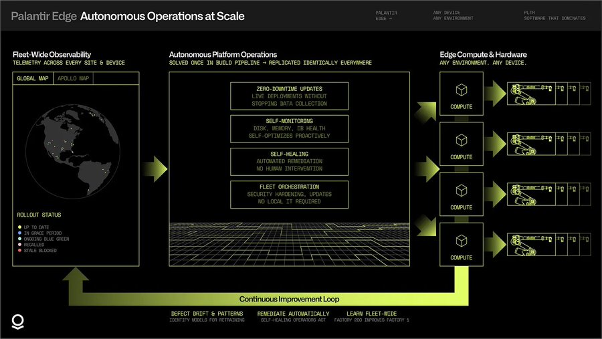The width and height of the screenshot is (602, 339).
Task: Click the bottom robot arm conveyor illustration
Action: coord(548,245)
